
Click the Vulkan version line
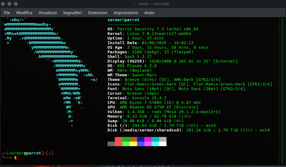(x=164, y=112)
